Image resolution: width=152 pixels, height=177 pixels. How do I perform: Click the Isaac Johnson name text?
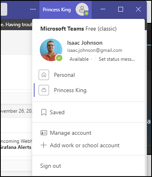pos(85,43)
